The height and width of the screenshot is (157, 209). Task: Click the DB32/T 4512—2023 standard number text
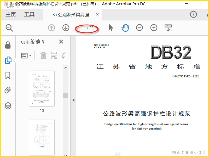pos(186,76)
